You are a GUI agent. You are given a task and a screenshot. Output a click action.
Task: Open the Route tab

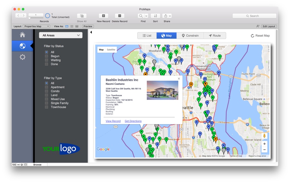[215, 36]
